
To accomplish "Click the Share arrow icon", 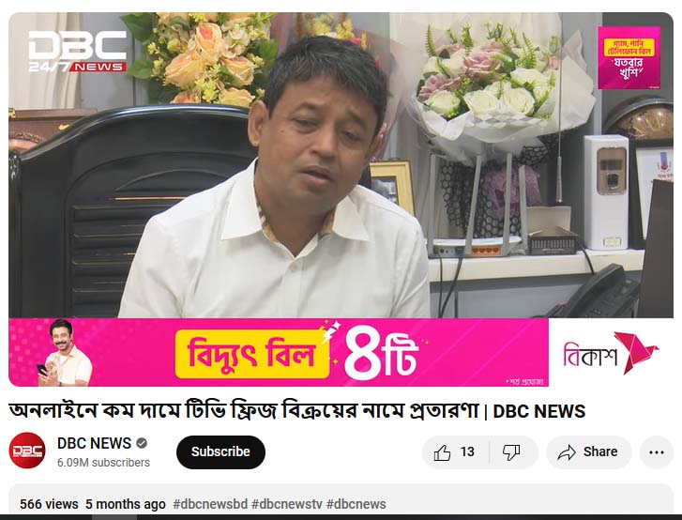I will click(567, 452).
